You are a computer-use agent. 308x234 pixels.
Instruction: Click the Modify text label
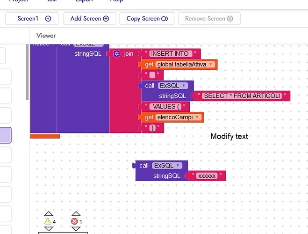229,136
